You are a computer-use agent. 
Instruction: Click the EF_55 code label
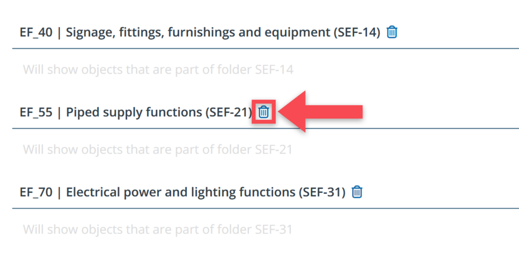pos(35,112)
